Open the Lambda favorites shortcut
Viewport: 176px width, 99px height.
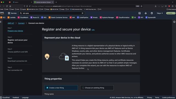(x=12, y=18)
